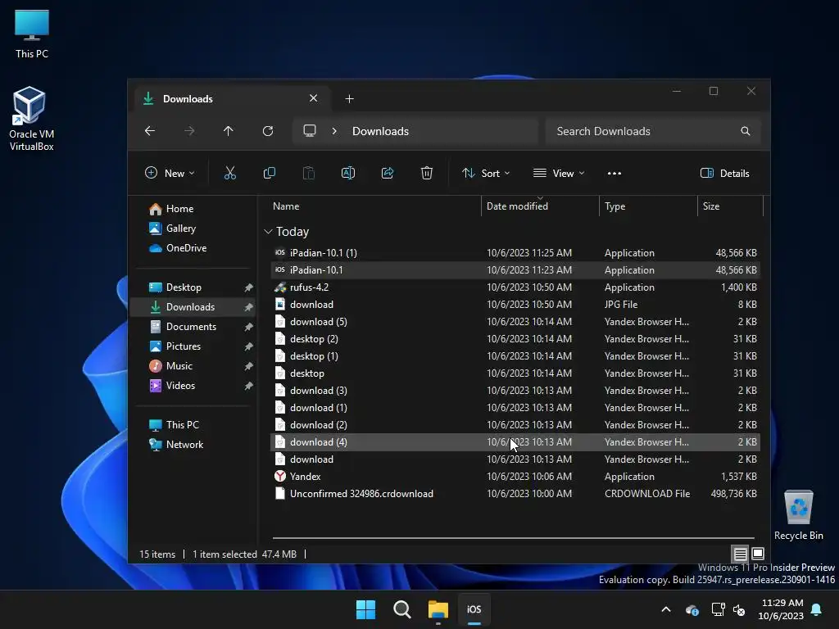Switch to details list view icon in status bar
The height and width of the screenshot is (629, 839).
coord(740,554)
